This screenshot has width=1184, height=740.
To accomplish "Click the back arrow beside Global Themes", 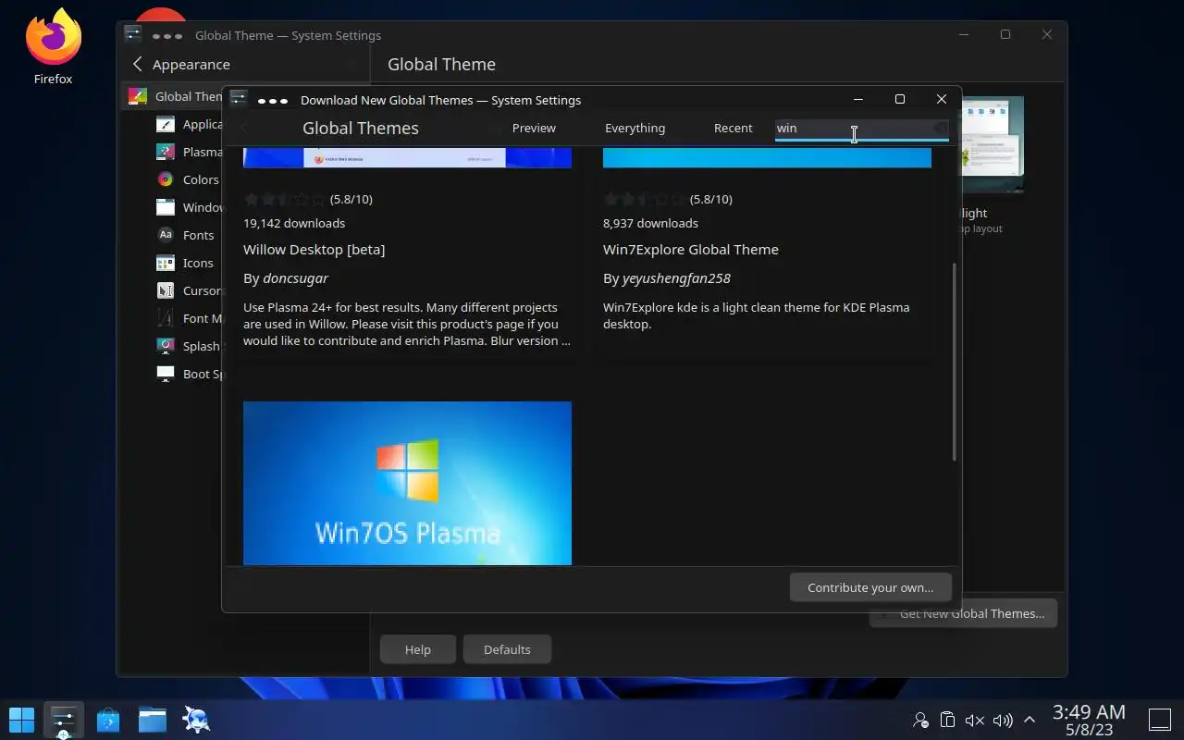I will pyautogui.click(x=244, y=128).
